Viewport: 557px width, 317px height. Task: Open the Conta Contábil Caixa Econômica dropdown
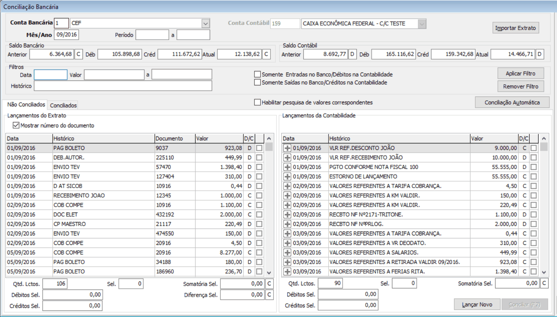tap(422, 24)
